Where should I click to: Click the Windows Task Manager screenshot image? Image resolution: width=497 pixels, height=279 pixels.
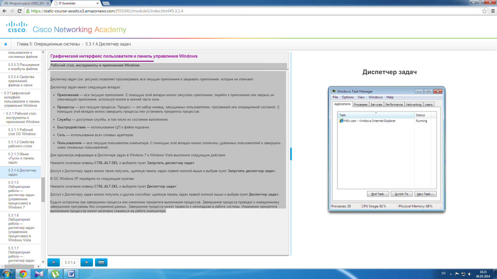click(x=386, y=149)
